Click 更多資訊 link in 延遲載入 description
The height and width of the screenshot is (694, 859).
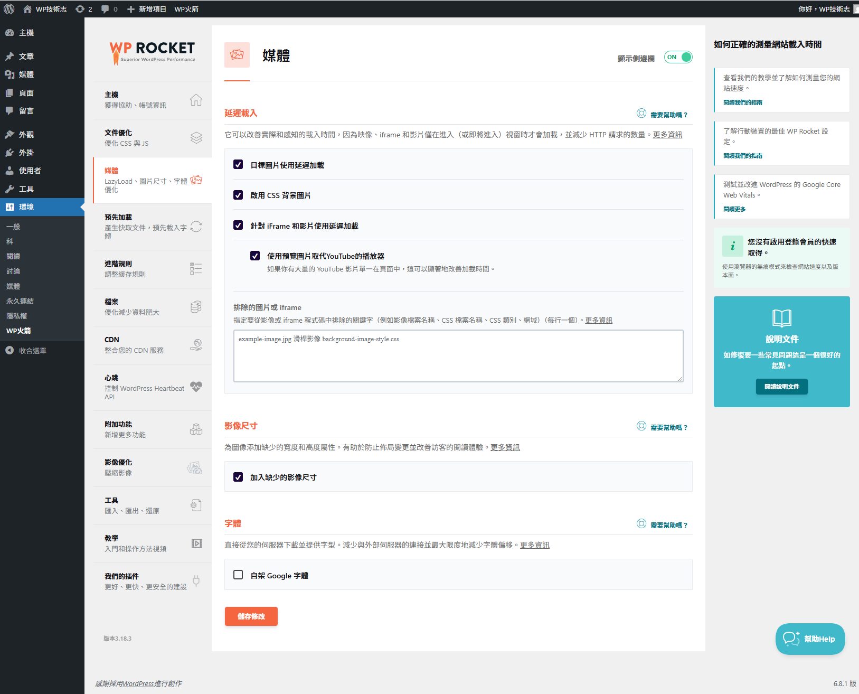(667, 135)
